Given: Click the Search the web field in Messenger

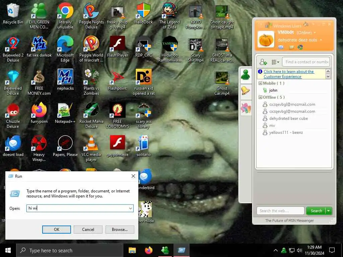Looking at the screenshot, I should pos(280,211).
